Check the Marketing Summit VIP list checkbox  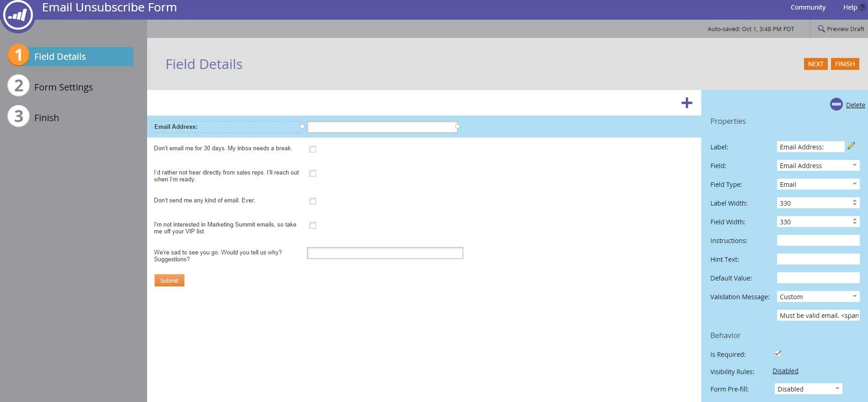point(312,225)
